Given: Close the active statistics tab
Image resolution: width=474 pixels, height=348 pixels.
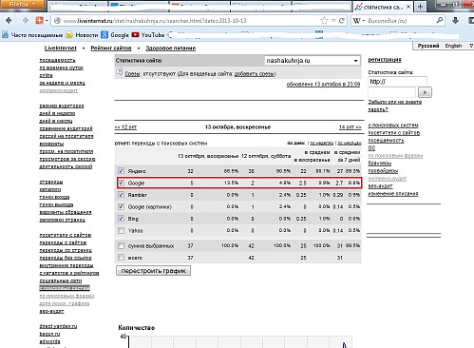Looking at the screenshot, I should tap(408, 7).
